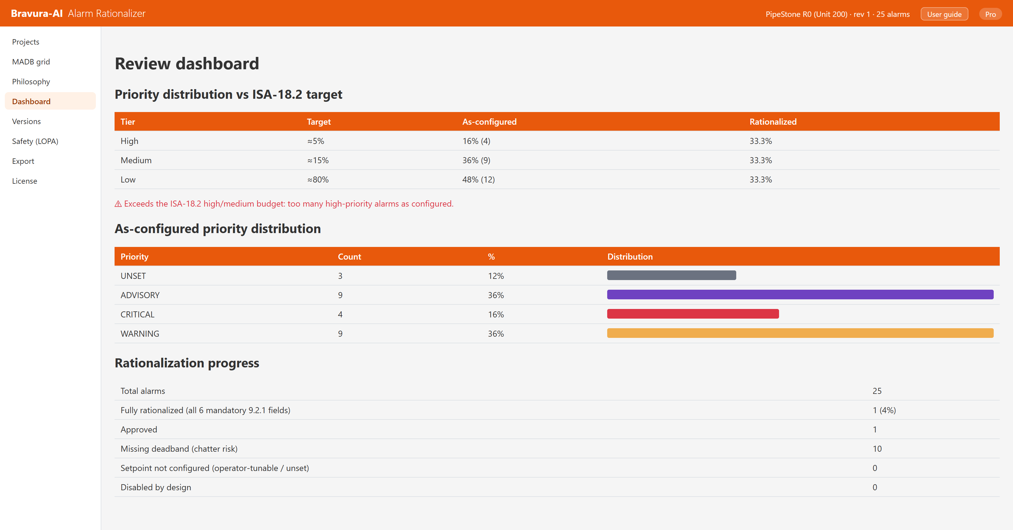Navigate to Safety (LOPA)

50,141
